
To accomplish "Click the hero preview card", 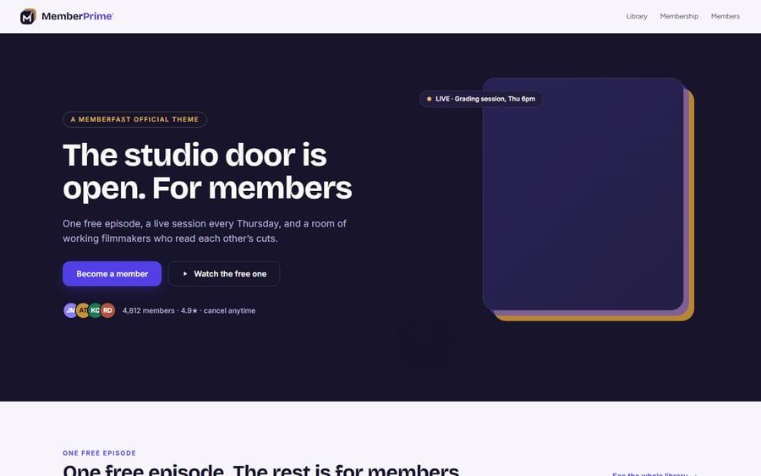I will click(583, 194).
